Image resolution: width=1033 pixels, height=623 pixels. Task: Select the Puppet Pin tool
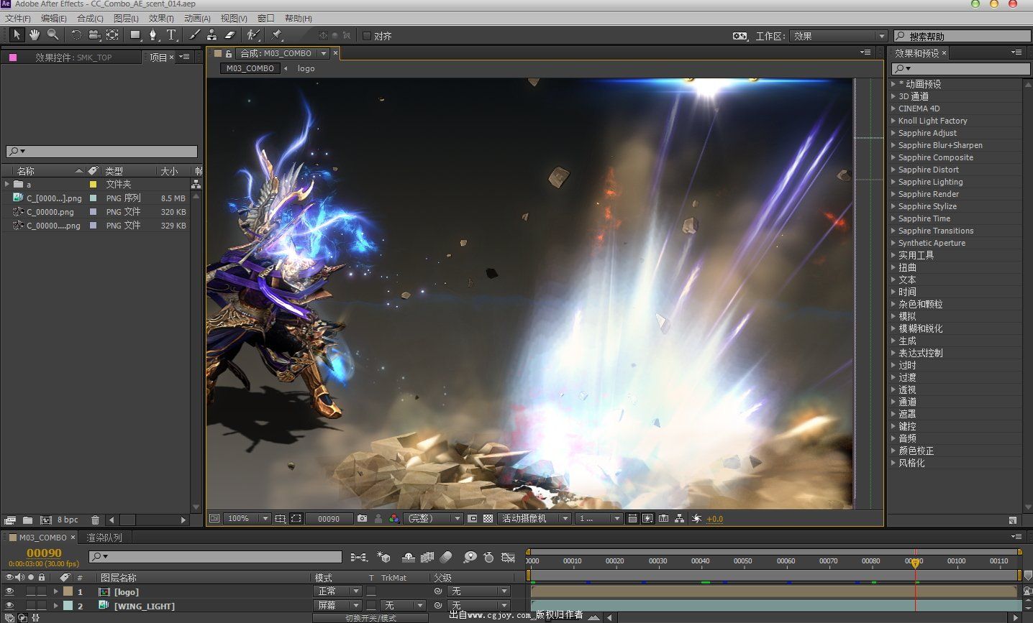click(277, 34)
